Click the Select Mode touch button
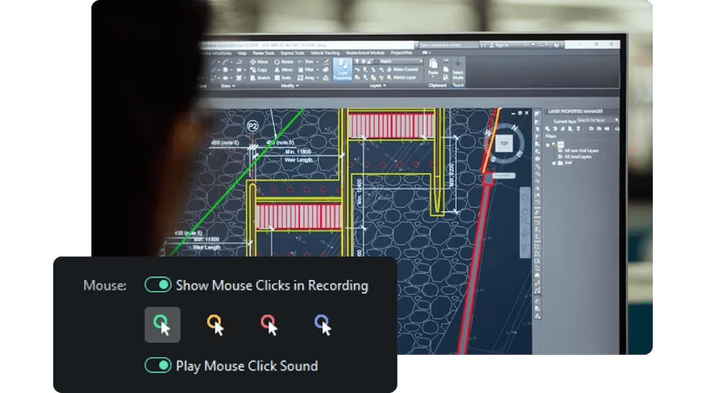 458,69
